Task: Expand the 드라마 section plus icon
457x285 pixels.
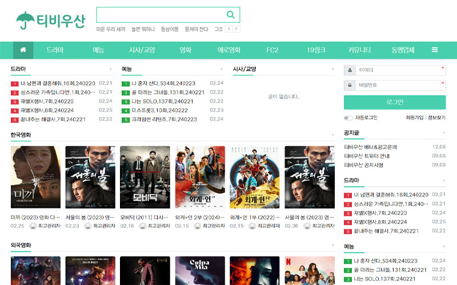Action: 110,69
